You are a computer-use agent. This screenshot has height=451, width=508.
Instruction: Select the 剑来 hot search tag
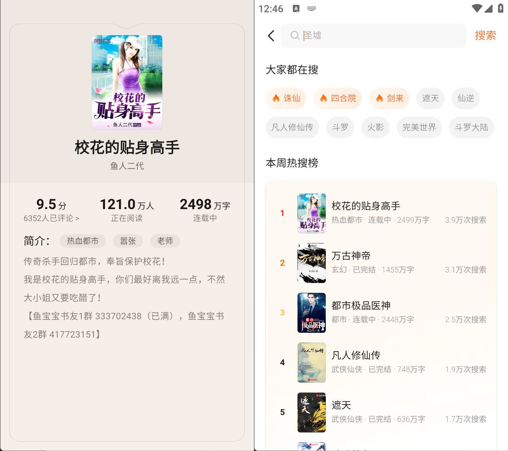coord(389,98)
